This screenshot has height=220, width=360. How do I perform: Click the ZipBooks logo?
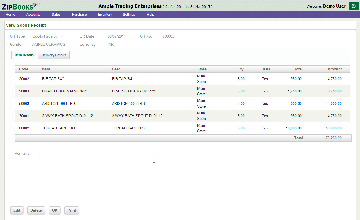20,6
